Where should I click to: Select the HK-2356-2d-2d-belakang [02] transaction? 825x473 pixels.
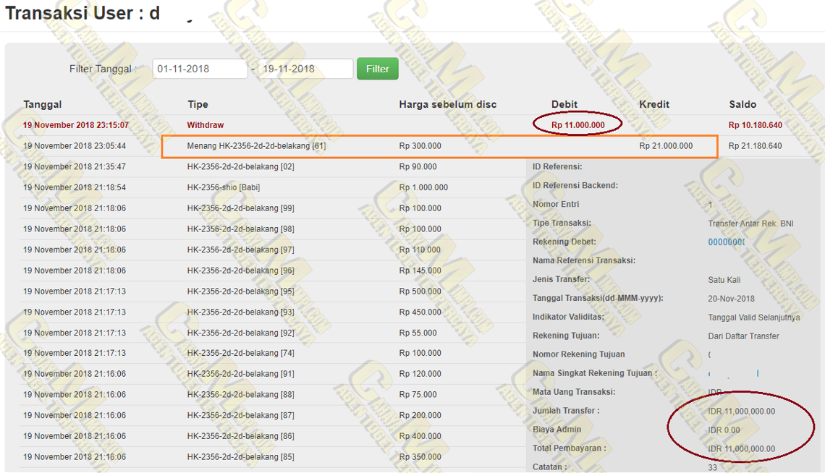point(240,167)
